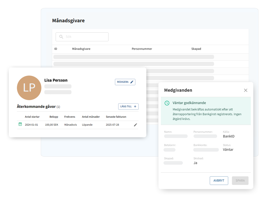This screenshot has width=277, height=200.
Task: Click the clock icon beside Väntar godkännande
Action: (167, 103)
